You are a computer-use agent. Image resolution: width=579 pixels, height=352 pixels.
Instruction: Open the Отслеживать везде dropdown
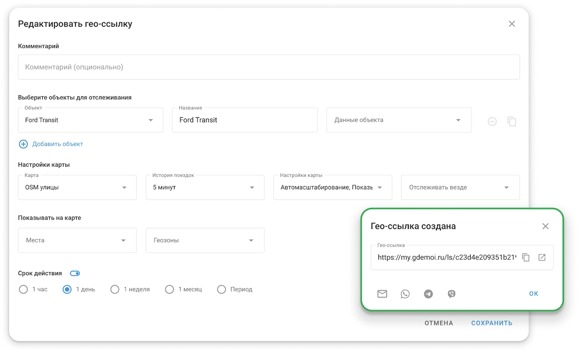coord(461,187)
